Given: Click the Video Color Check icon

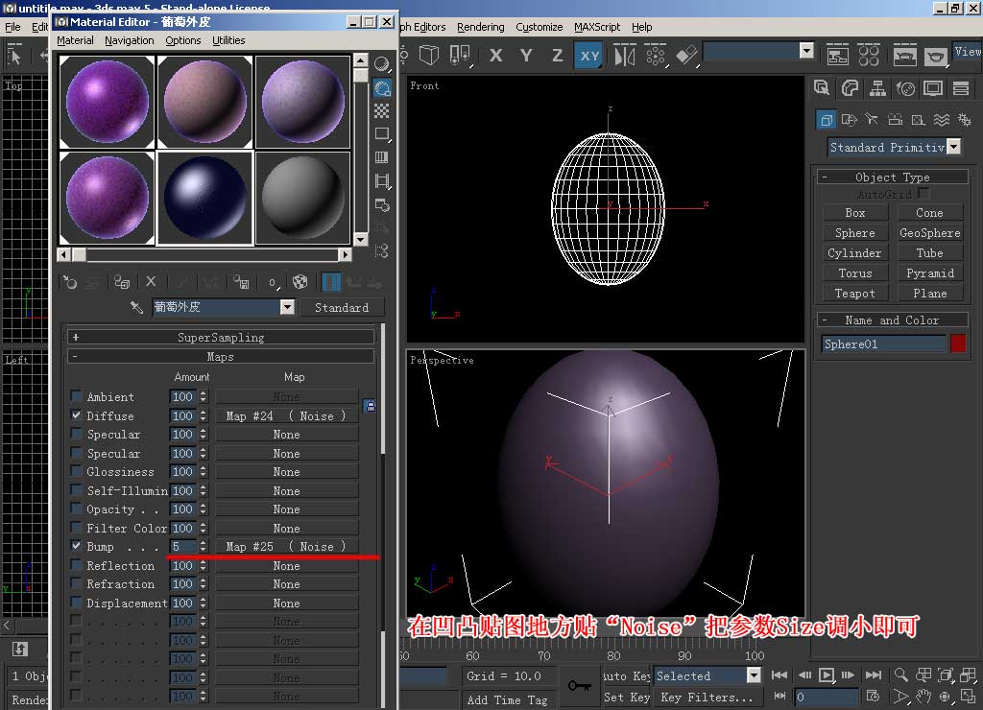Looking at the screenshot, I should tap(382, 157).
